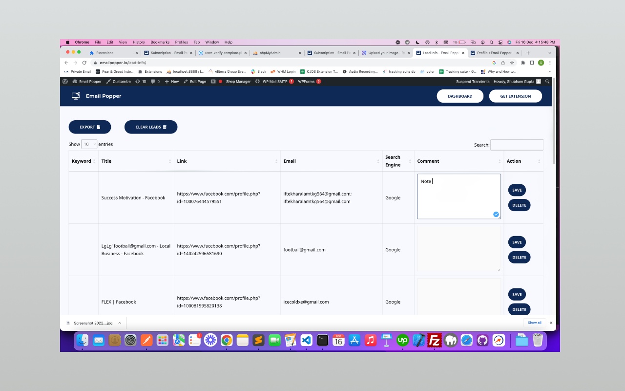Screen dimensions: 625x391
Task: Sort the table by Action column
Action: coord(523,161)
